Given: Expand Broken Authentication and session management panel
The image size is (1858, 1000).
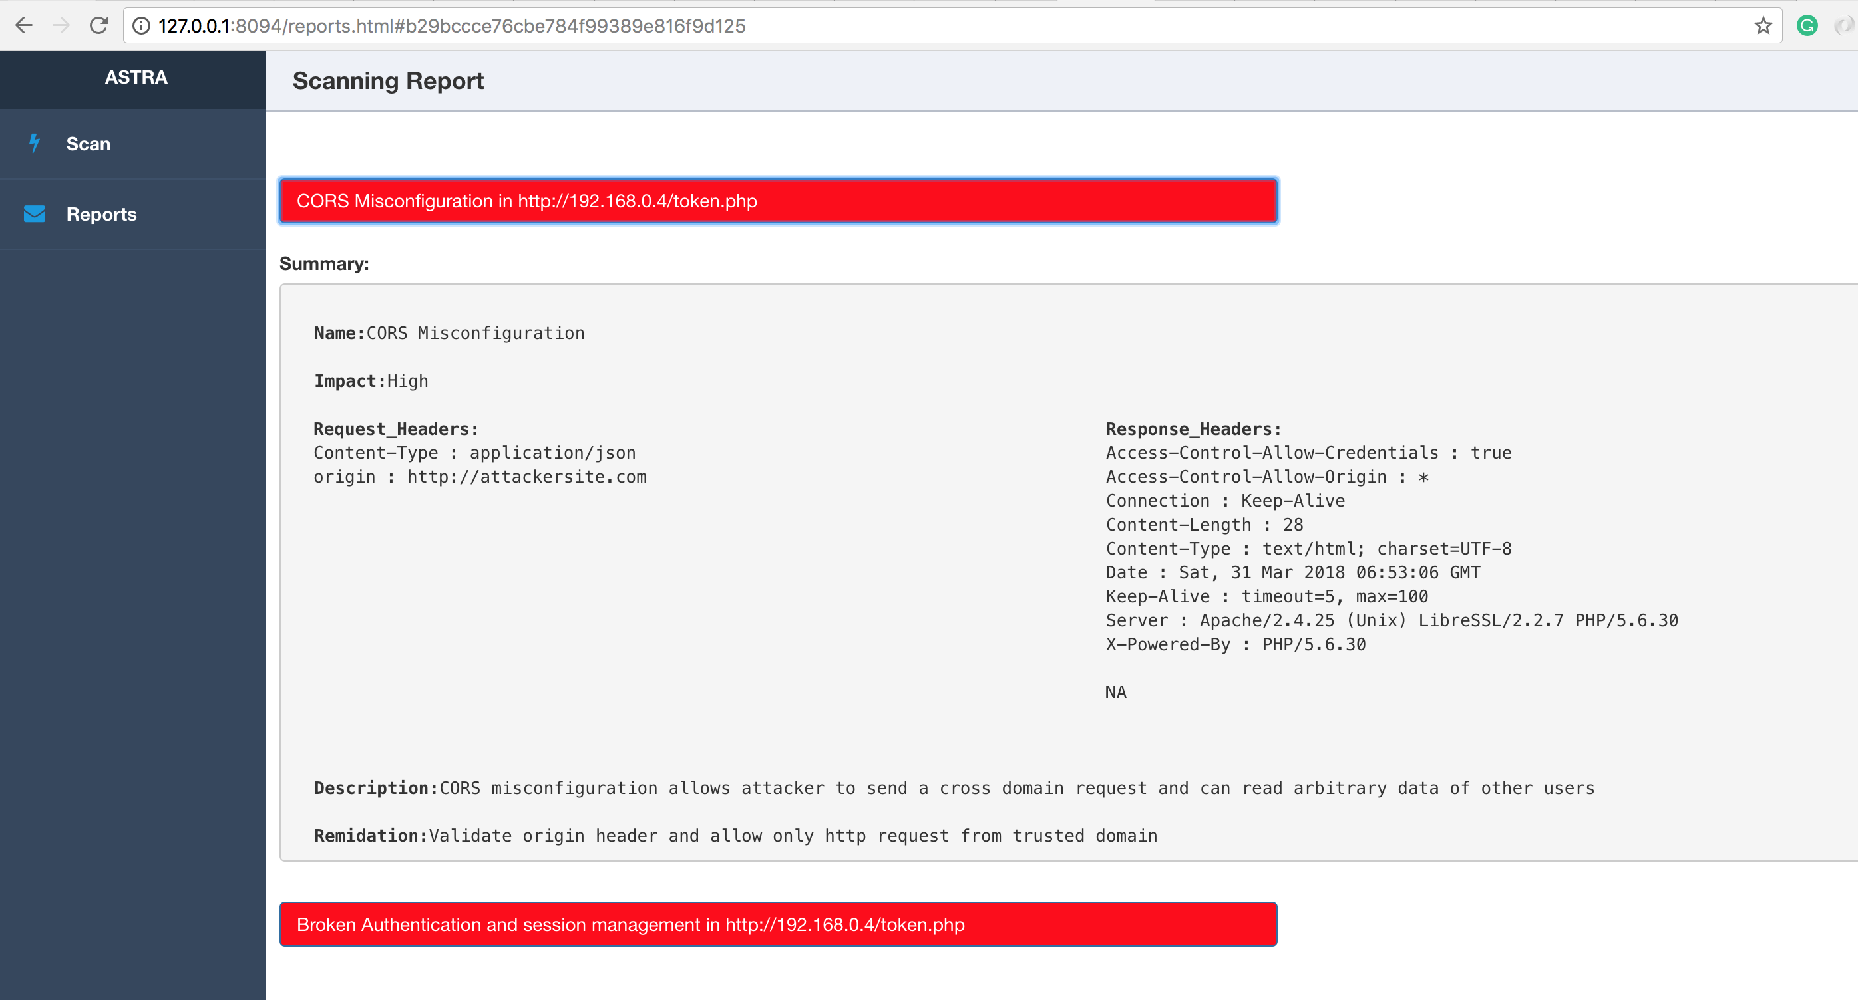Looking at the screenshot, I should 777,924.
